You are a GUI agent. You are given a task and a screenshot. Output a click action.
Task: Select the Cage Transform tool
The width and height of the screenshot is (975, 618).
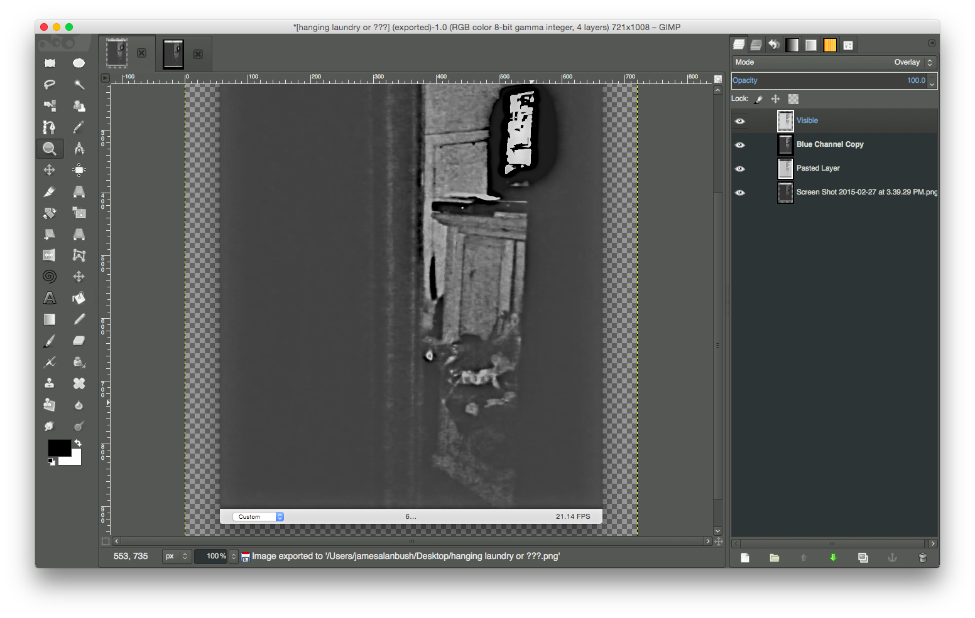[x=79, y=255]
